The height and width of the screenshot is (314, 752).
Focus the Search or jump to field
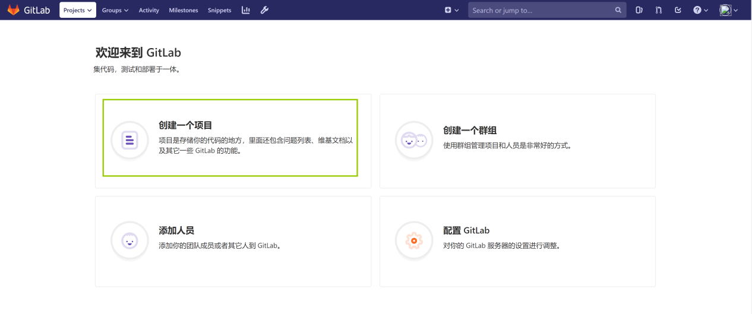pyautogui.click(x=547, y=10)
